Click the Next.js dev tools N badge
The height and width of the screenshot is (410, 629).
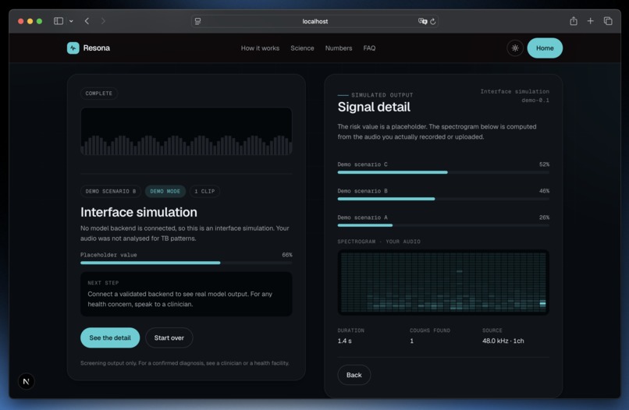coord(26,381)
